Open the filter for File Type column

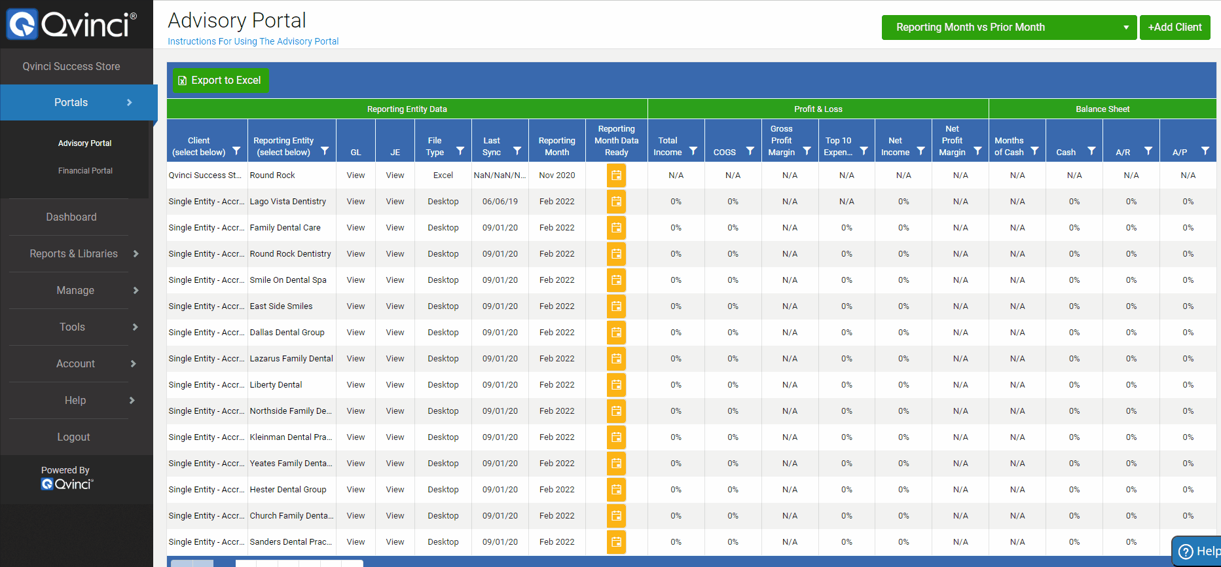(460, 151)
